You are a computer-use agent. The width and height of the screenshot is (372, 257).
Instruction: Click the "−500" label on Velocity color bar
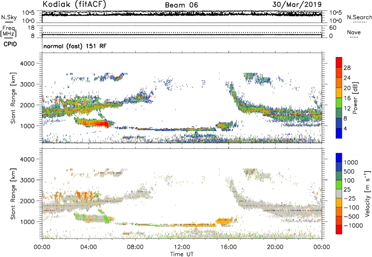click(x=352, y=217)
